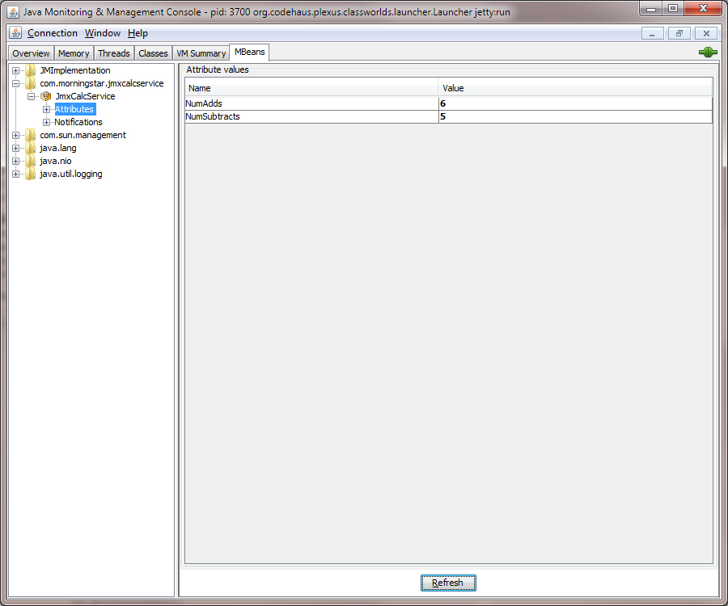
Task: Open the Window menu
Action: (103, 33)
